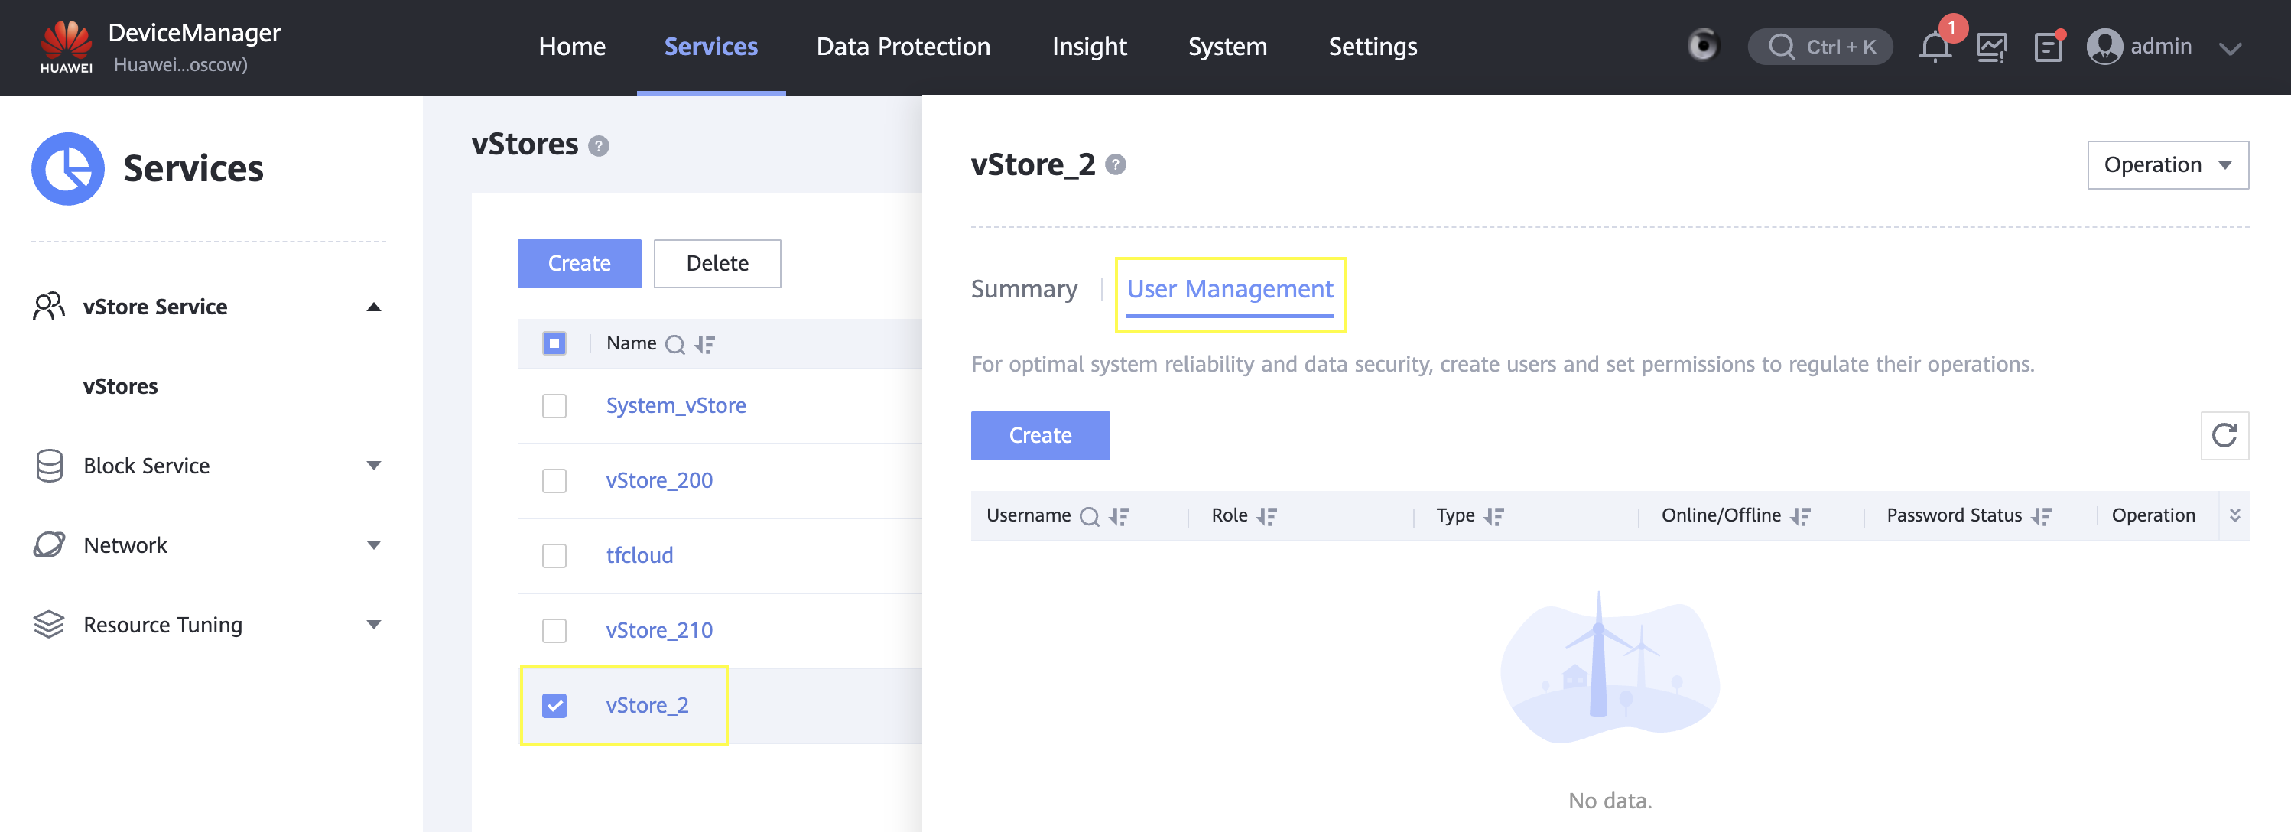
Task: Uncheck the vStore_2 checkbox
Action: (554, 706)
